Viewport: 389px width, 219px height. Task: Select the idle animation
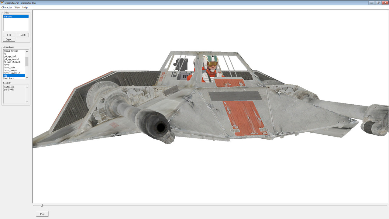14,75
